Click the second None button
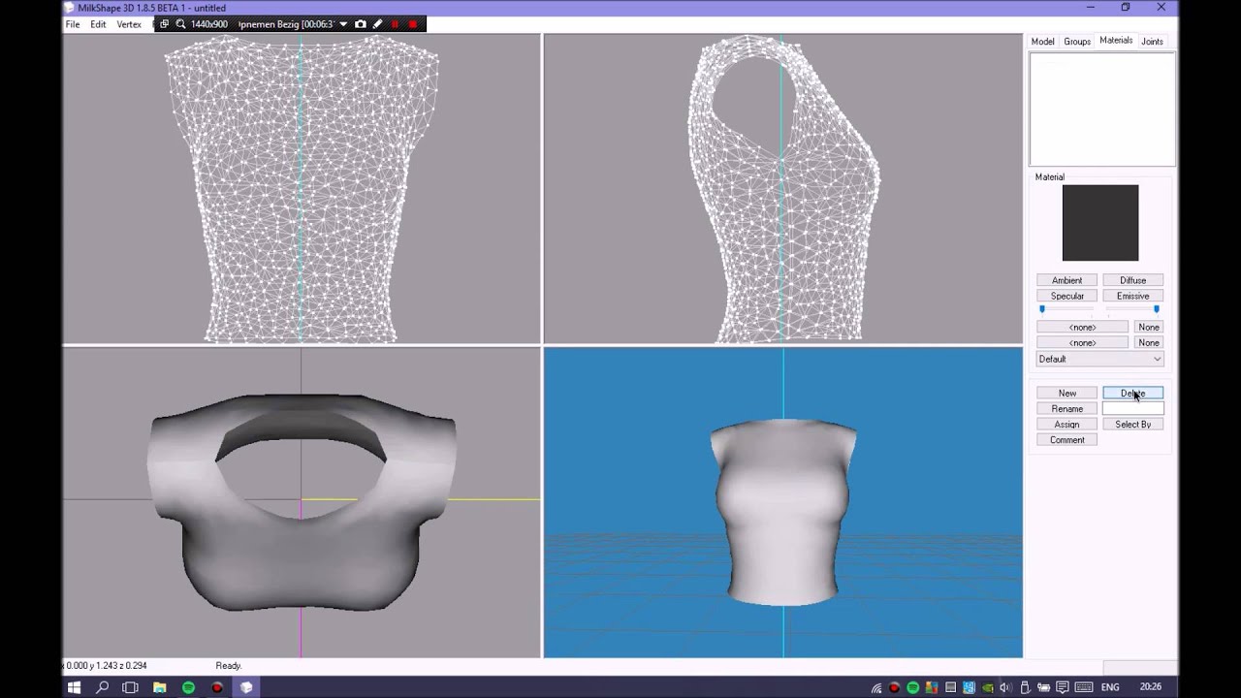The image size is (1241, 698). pyautogui.click(x=1149, y=342)
